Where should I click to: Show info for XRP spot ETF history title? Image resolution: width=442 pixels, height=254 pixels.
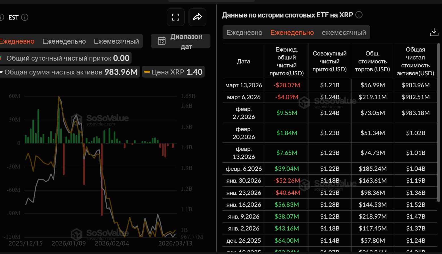359,15
